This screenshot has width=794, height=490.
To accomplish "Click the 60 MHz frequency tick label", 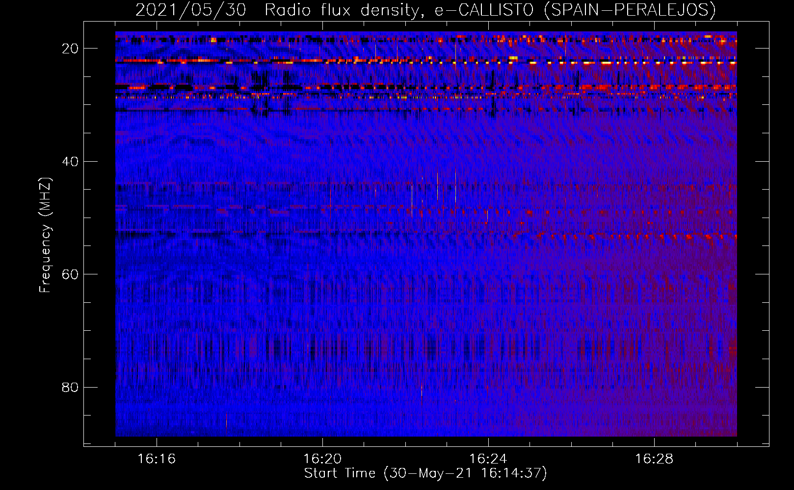I will click(x=70, y=274).
